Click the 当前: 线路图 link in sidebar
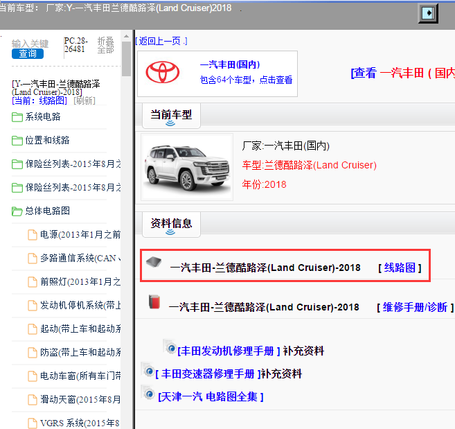This screenshot has width=455, height=429. (39, 100)
